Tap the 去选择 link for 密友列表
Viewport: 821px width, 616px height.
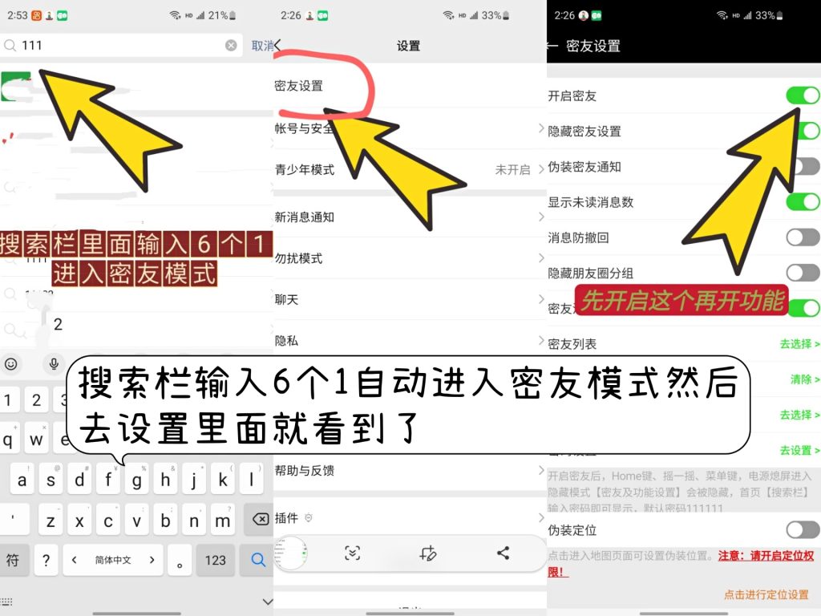pyautogui.click(x=795, y=342)
